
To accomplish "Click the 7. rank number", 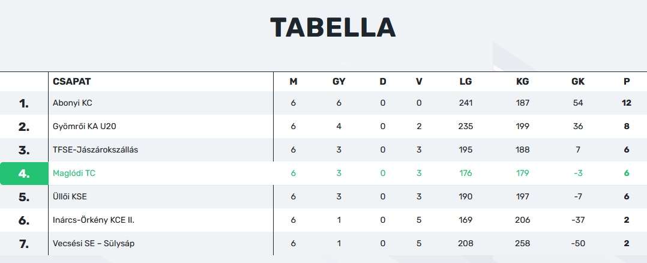I will tap(24, 244).
